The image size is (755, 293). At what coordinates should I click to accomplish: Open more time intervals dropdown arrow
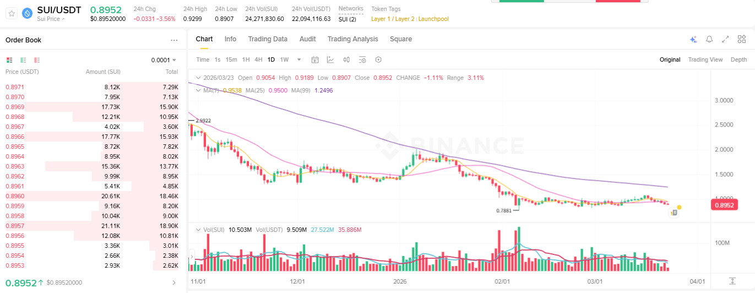(x=299, y=59)
